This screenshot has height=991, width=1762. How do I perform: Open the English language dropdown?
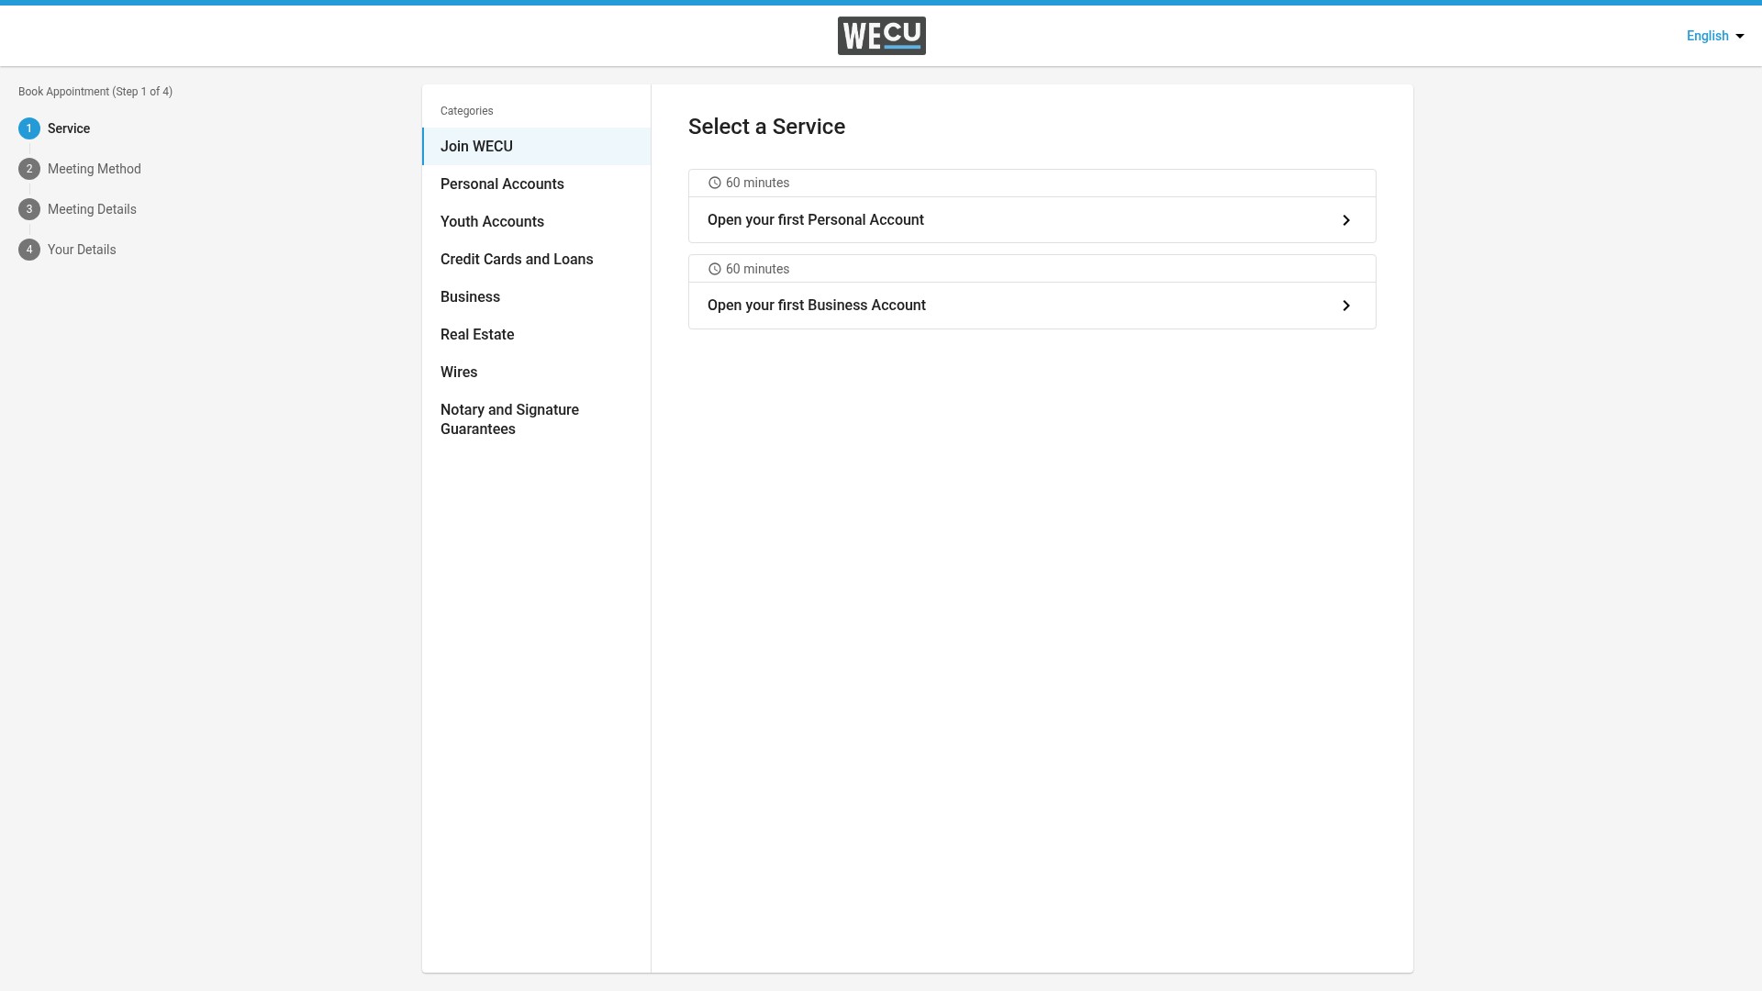[1714, 36]
